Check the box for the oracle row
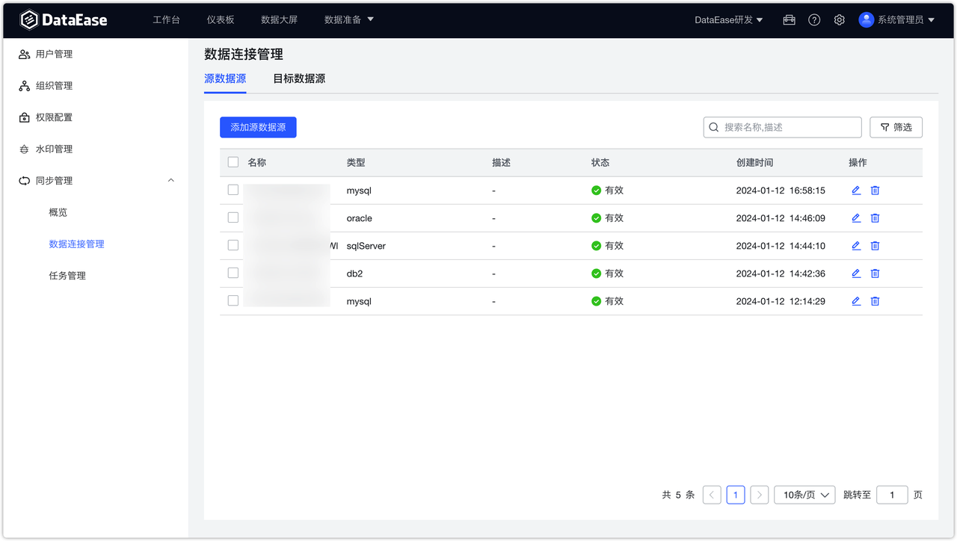The image size is (957, 541). 233,217
